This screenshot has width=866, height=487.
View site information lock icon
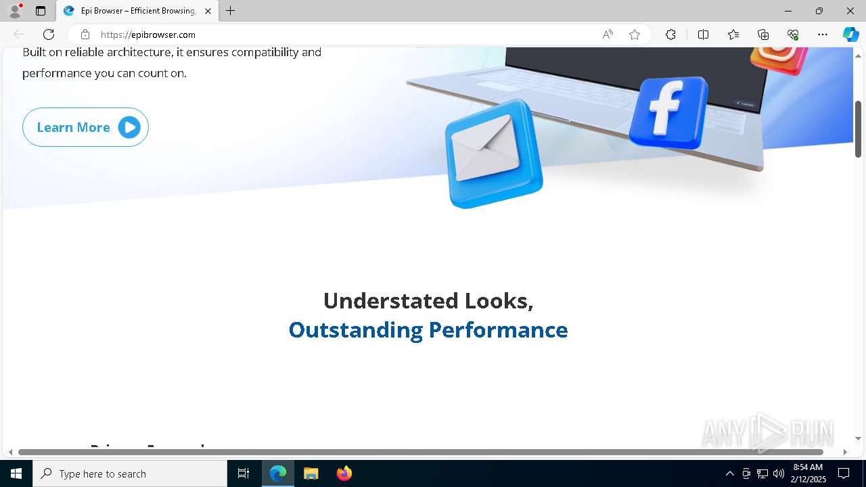click(85, 34)
